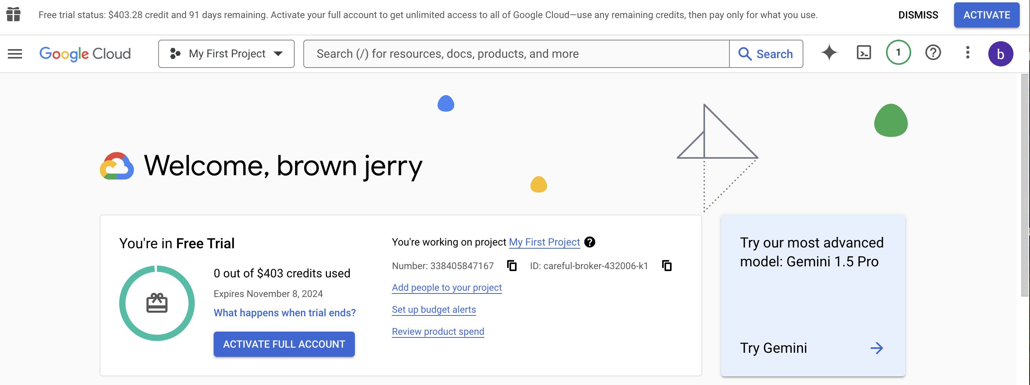Click '0 out of $403 credits used'
Image resolution: width=1030 pixels, height=385 pixels.
(x=282, y=273)
